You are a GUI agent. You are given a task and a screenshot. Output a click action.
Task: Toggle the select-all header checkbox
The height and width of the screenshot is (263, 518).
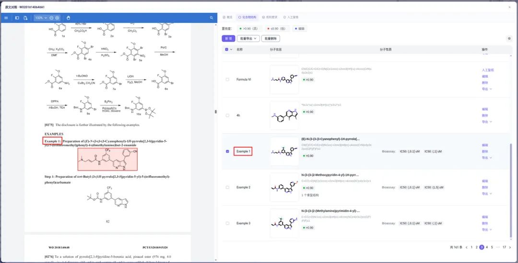(x=226, y=49)
